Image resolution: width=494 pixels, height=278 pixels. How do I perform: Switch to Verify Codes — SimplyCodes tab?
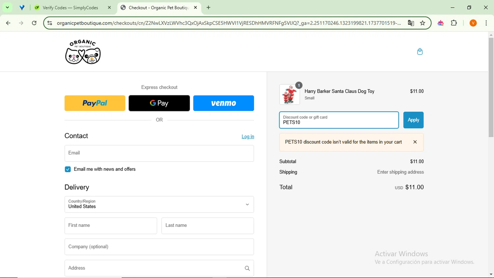pyautogui.click(x=70, y=8)
